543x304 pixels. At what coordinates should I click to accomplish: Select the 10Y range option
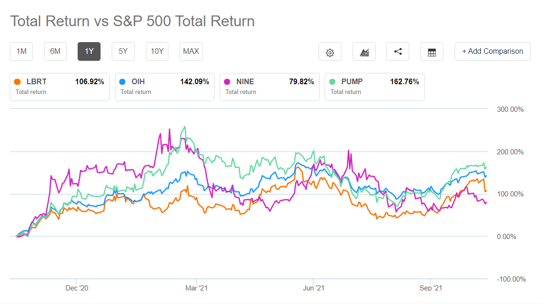pyautogui.click(x=157, y=51)
